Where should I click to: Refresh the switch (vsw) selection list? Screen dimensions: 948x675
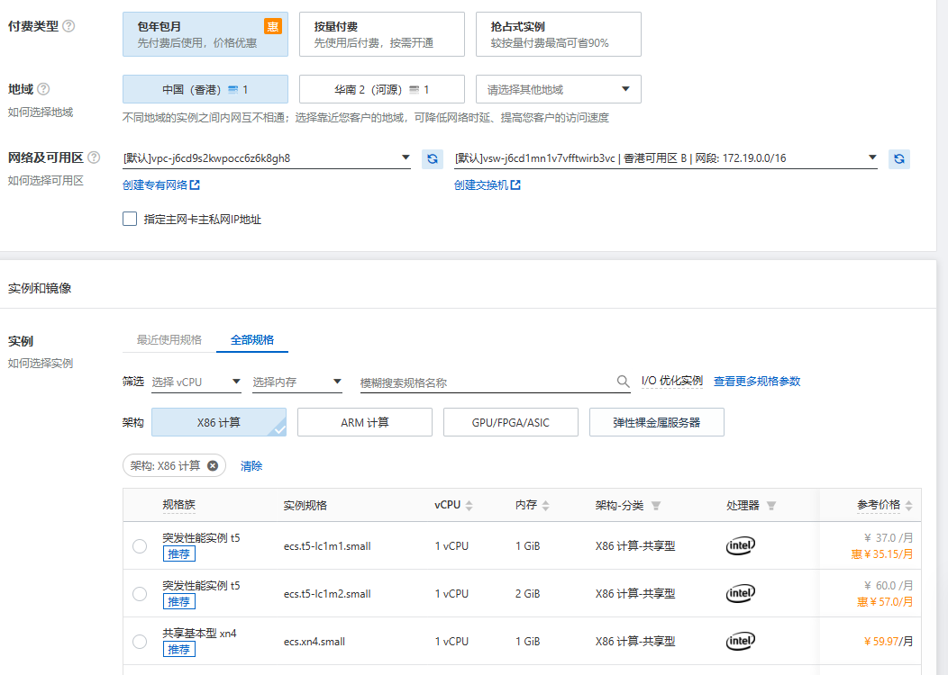899,157
